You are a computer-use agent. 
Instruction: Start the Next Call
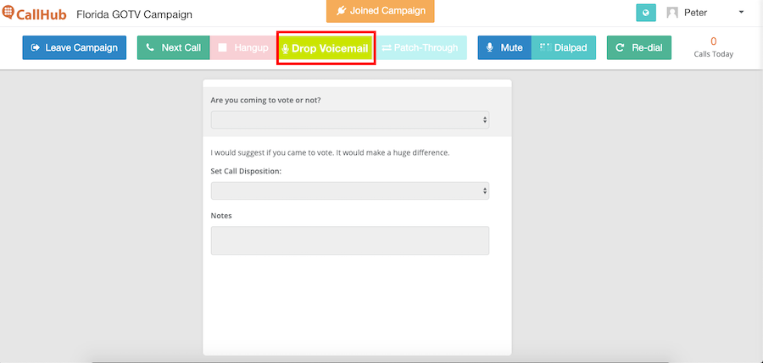click(174, 47)
